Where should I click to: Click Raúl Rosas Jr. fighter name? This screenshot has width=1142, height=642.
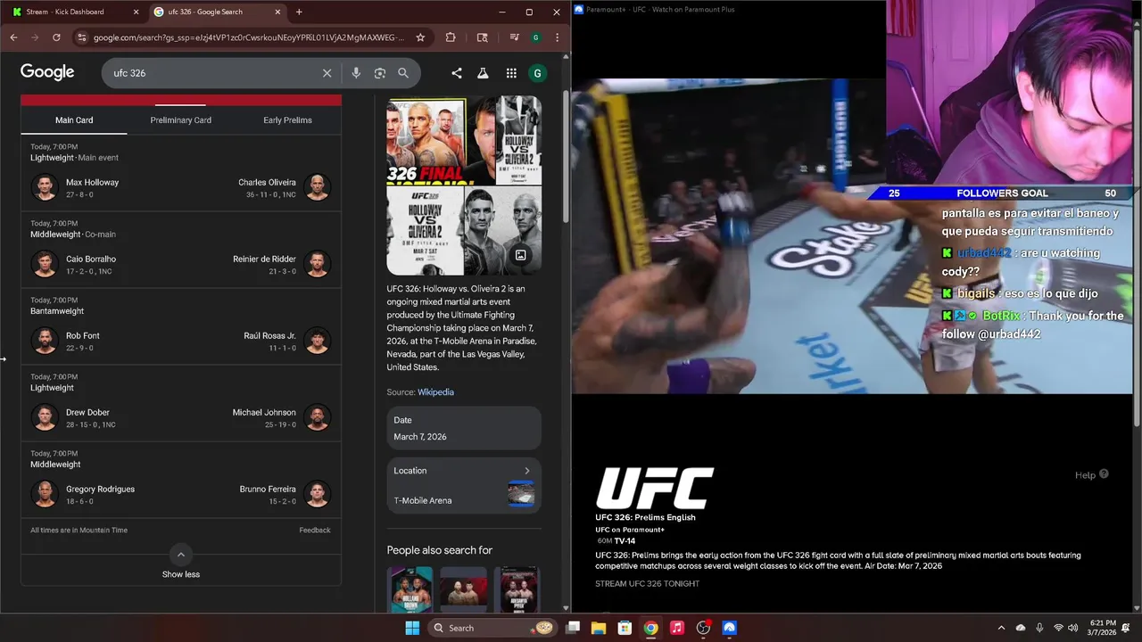pos(269,336)
